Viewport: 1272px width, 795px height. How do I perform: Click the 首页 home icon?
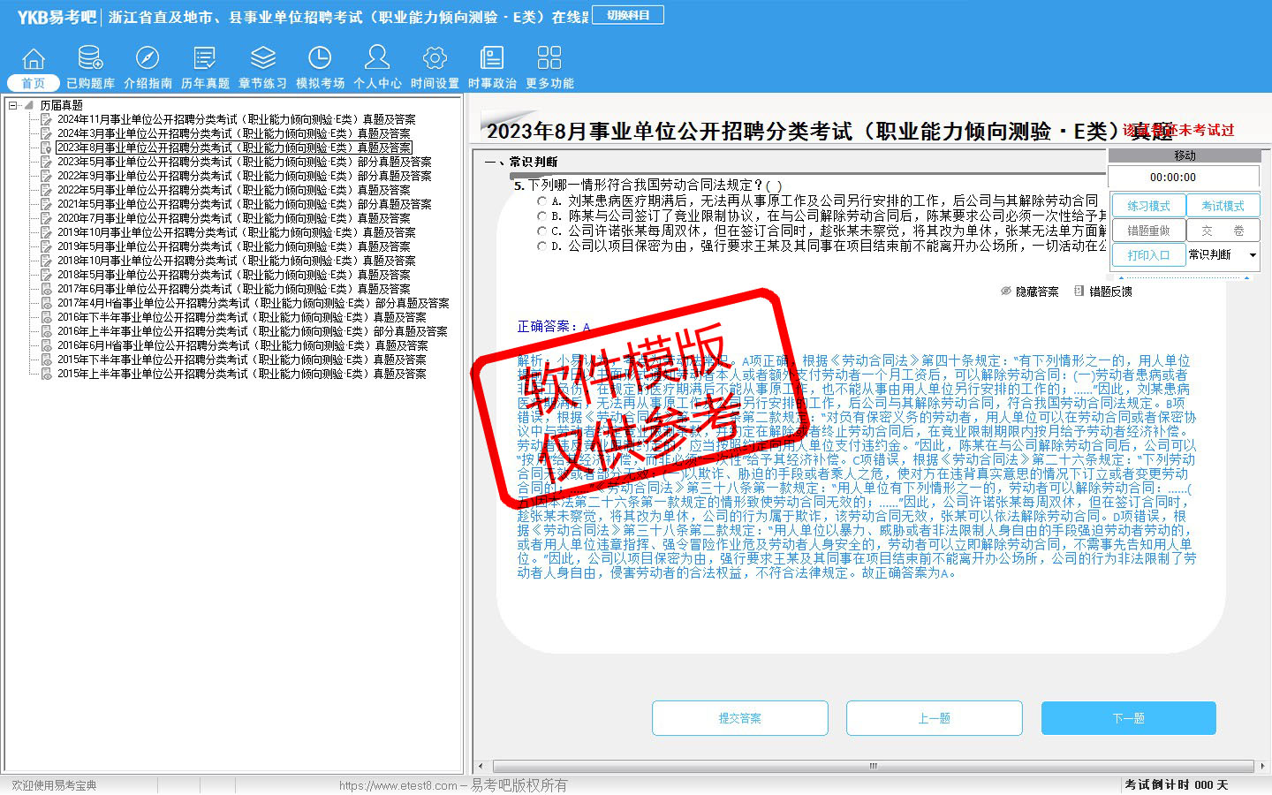[34, 59]
